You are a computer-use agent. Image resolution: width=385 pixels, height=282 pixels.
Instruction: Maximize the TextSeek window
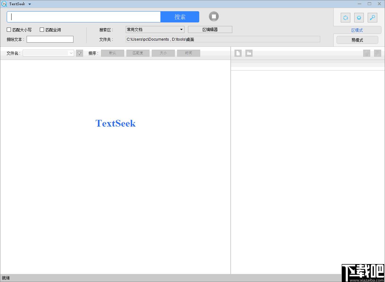tap(369, 4)
